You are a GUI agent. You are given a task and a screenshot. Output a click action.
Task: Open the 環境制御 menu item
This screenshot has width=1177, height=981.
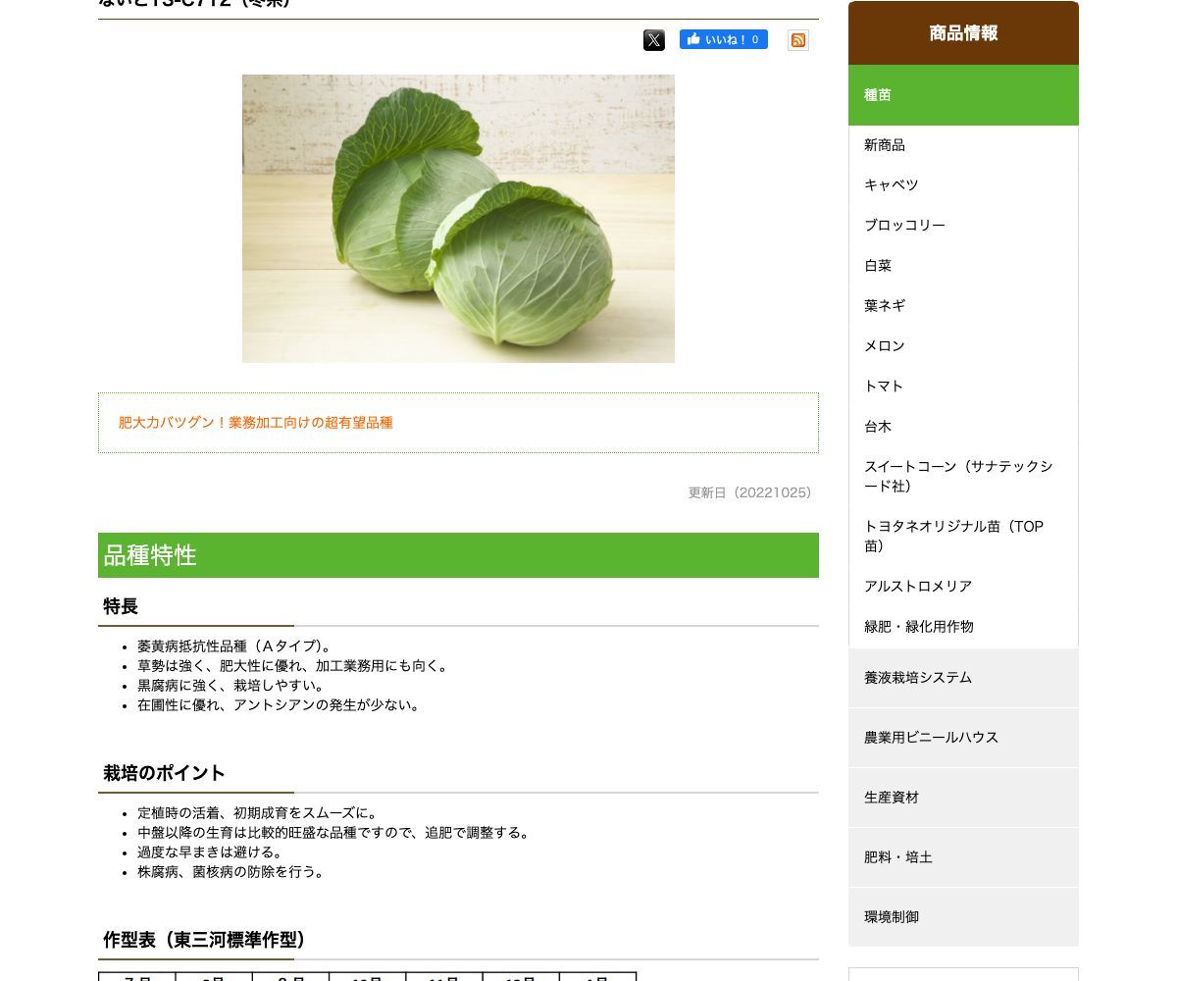pyautogui.click(x=963, y=917)
